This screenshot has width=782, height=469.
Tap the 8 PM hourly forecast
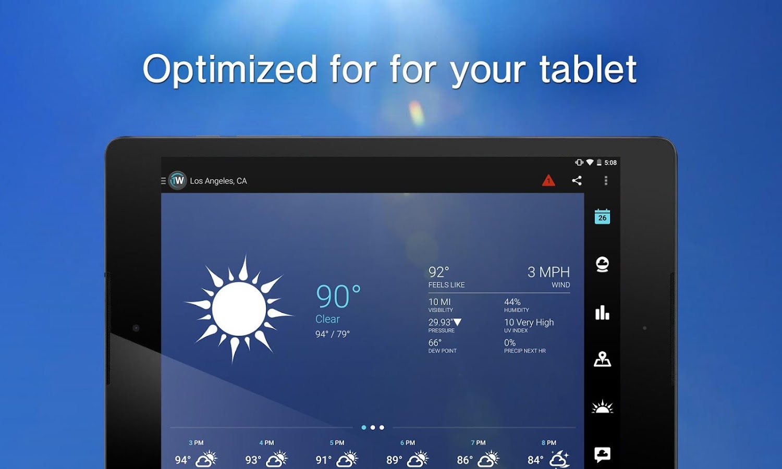548,453
